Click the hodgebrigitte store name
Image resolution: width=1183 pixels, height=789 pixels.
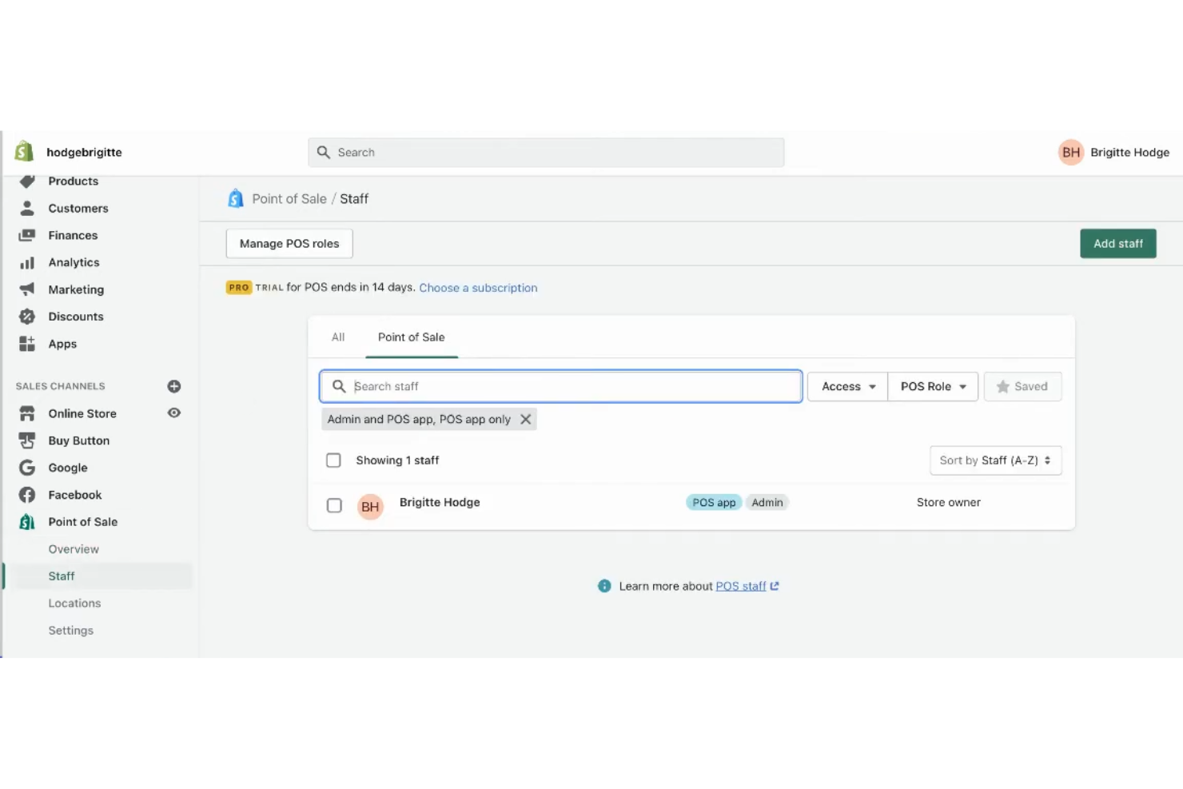[84, 152]
